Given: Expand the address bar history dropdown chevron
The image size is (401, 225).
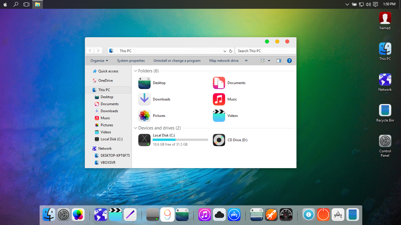Looking at the screenshot, I should click(x=225, y=51).
